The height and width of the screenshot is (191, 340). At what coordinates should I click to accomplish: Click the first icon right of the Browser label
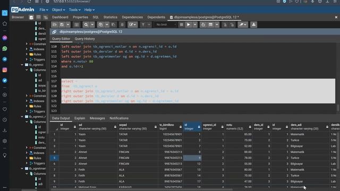[31, 18]
